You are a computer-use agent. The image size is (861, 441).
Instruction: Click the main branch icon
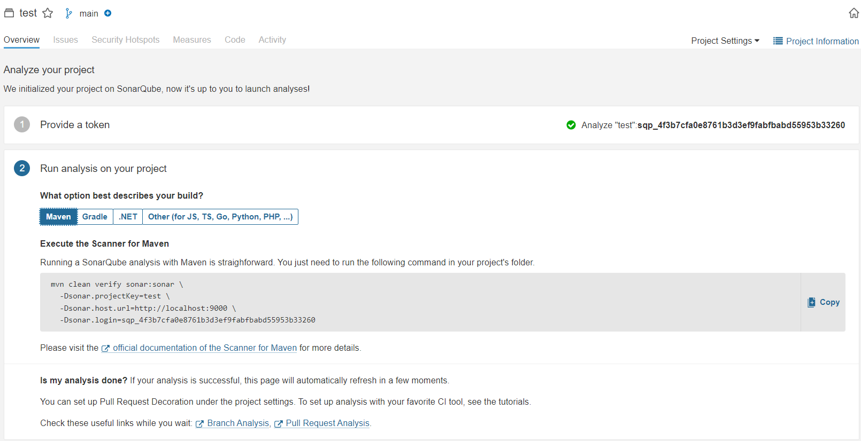pos(68,13)
